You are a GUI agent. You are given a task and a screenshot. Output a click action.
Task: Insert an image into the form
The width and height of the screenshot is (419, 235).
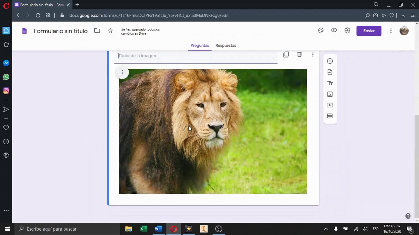pyautogui.click(x=330, y=94)
